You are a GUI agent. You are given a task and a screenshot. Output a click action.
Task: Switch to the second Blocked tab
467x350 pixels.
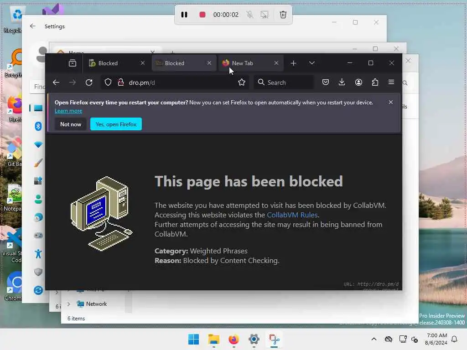184,63
